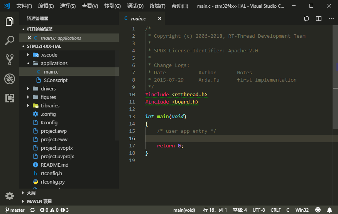The height and width of the screenshot is (214, 338).
Task: Click the main(void) scope in status bar
Action: (x=184, y=210)
